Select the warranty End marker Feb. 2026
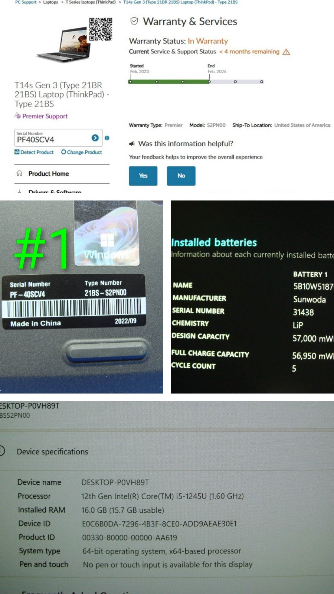334x594 pixels. pos(209,81)
